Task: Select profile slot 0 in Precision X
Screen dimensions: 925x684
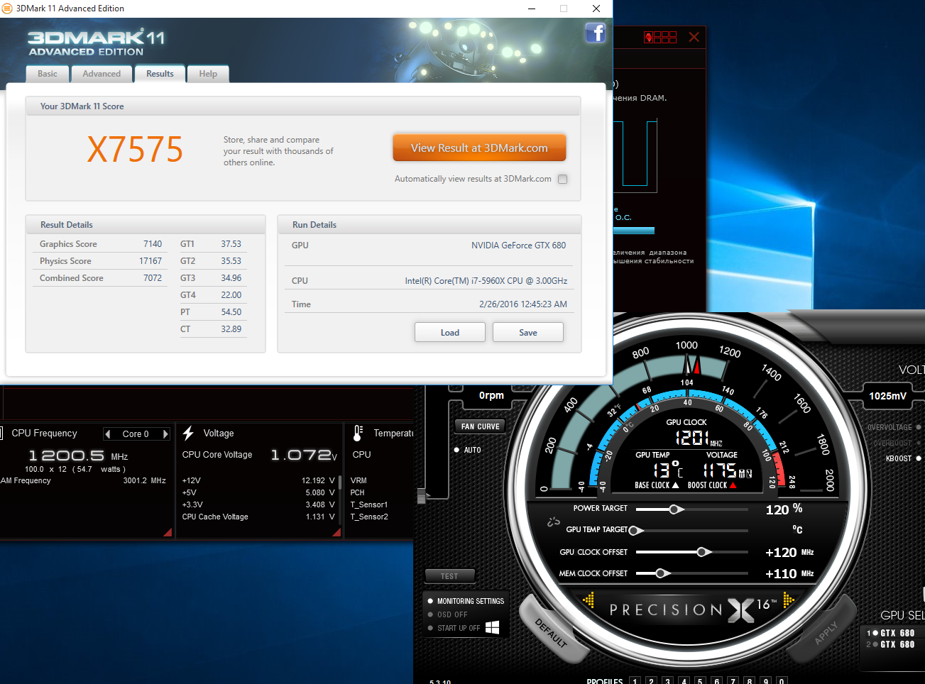Action: pyautogui.click(x=782, y=681)
